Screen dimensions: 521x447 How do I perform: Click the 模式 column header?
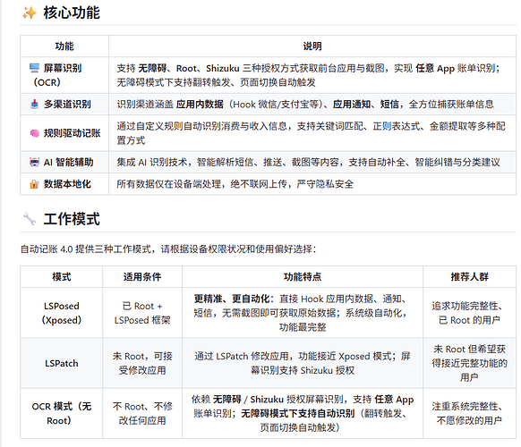tap(62, 277)
